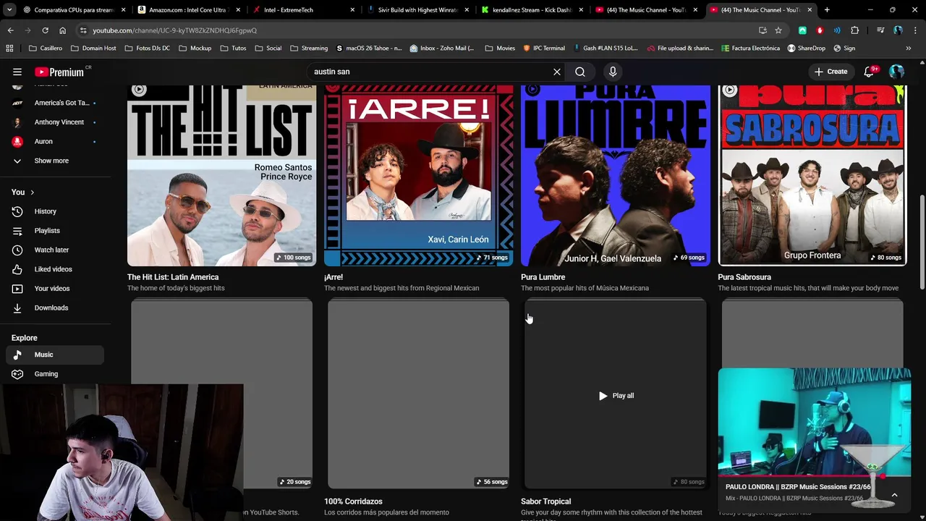Screen dimensions: 926x521
Task: Click the Paulo Londra miniplayer video
Action: click(814, 422)
